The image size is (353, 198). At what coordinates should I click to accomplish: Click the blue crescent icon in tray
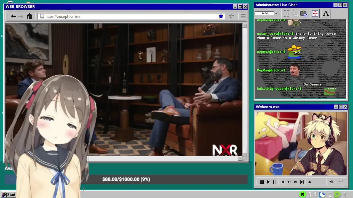coord(322,194)
